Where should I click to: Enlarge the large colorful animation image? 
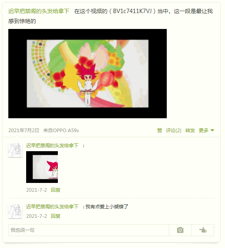[88, 73]
